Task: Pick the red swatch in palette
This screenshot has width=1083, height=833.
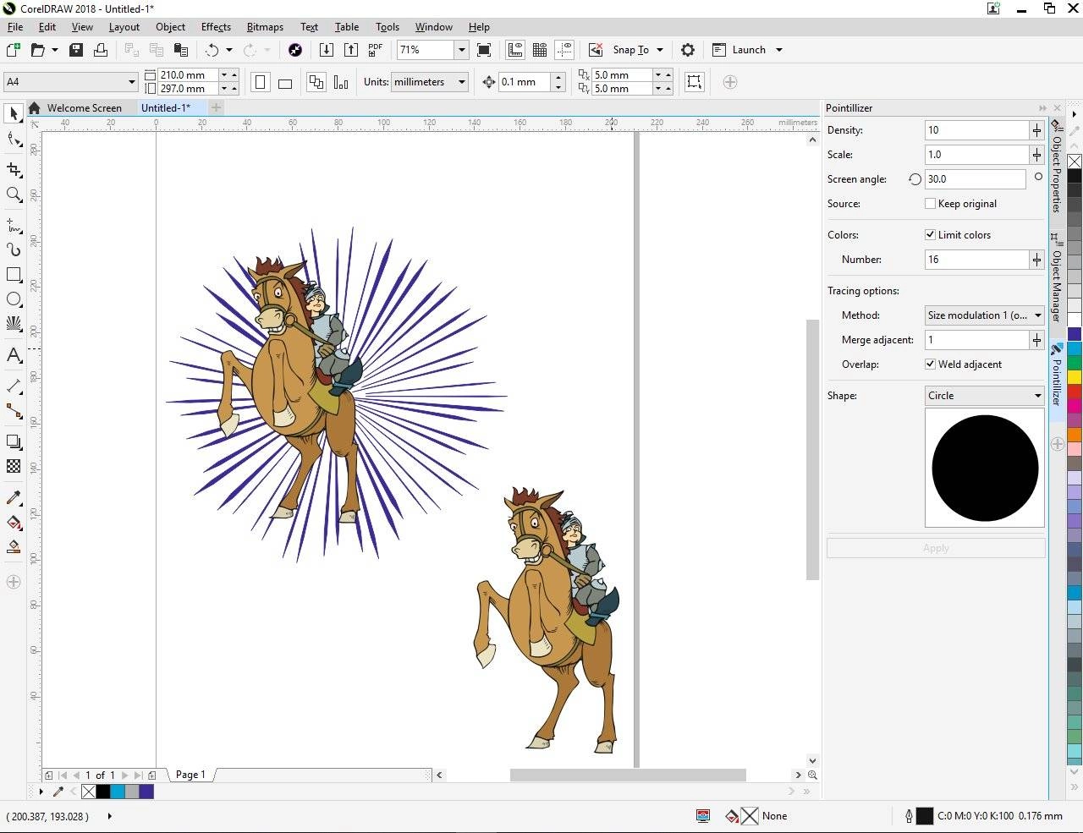Action: (1075, 391)
